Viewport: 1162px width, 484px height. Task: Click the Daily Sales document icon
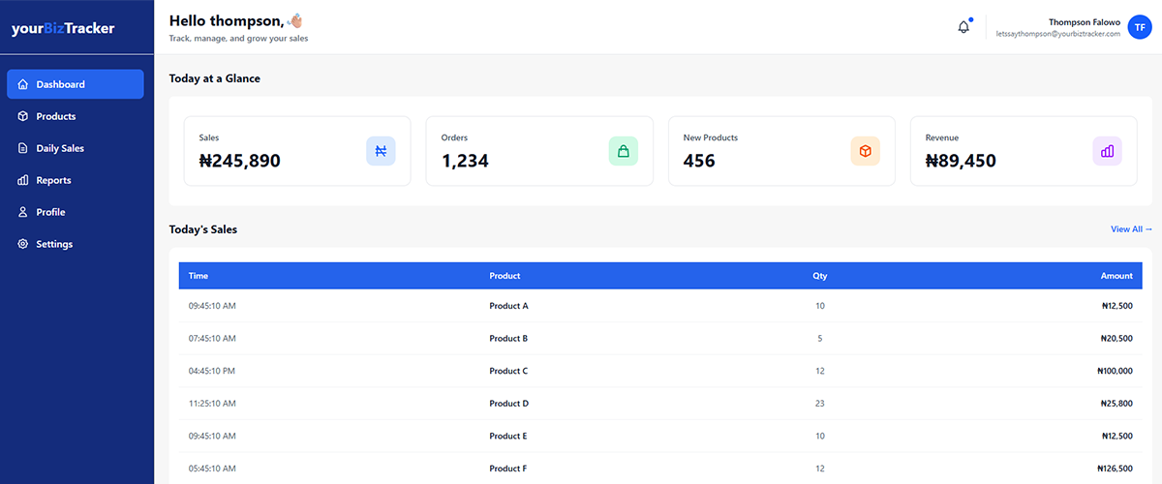coord(23,148)
